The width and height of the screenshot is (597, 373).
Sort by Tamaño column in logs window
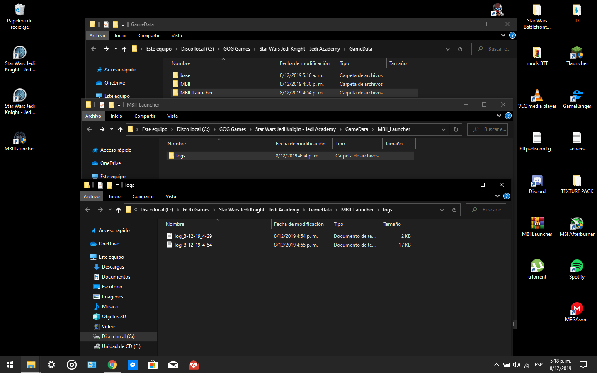(x=392, y=224)
